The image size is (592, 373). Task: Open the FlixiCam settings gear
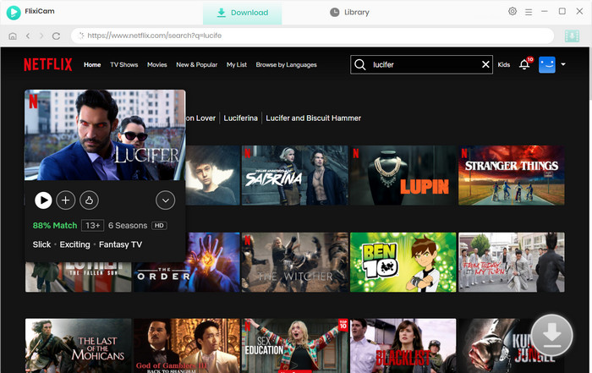pos(513,11)
